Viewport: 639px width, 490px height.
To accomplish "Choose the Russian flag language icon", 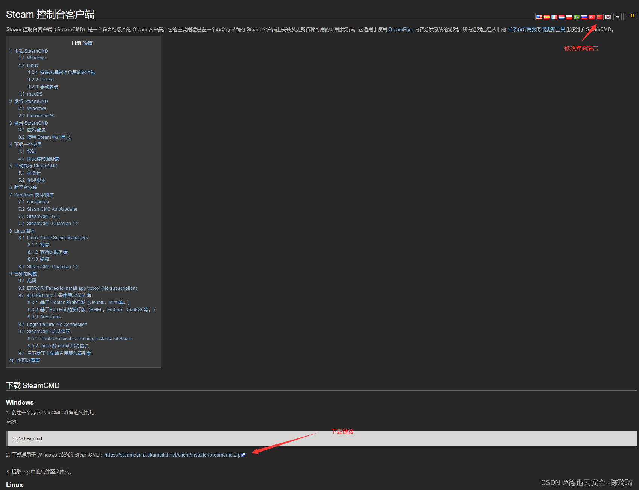I will pos(584,17).
